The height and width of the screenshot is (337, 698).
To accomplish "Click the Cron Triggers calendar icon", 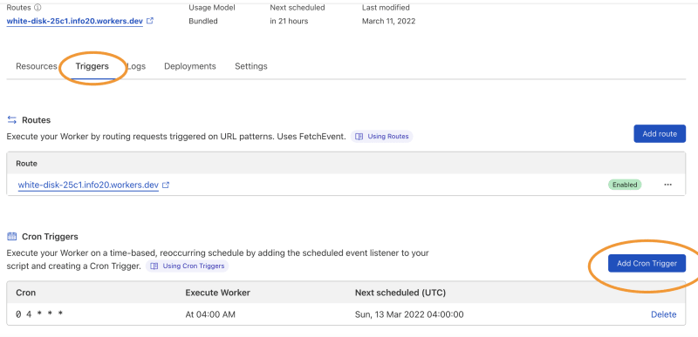I will [x=12, y=236].
